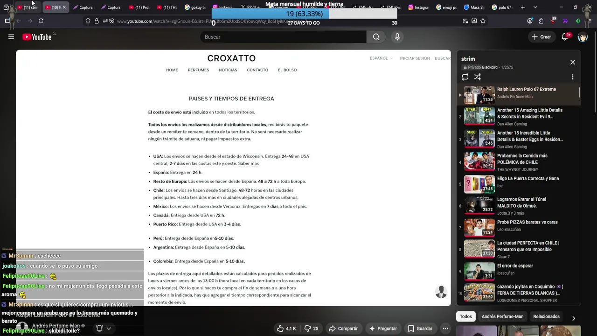The width and height of the screenshot is (597, 336).
Task: Open NOTICIAS in Croxatto menu
Action: pos(228,70)
